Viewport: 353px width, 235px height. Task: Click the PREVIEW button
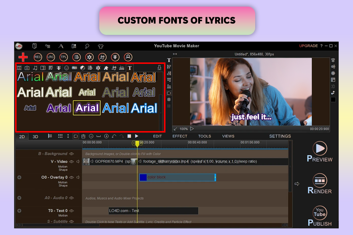pos(320,152)
